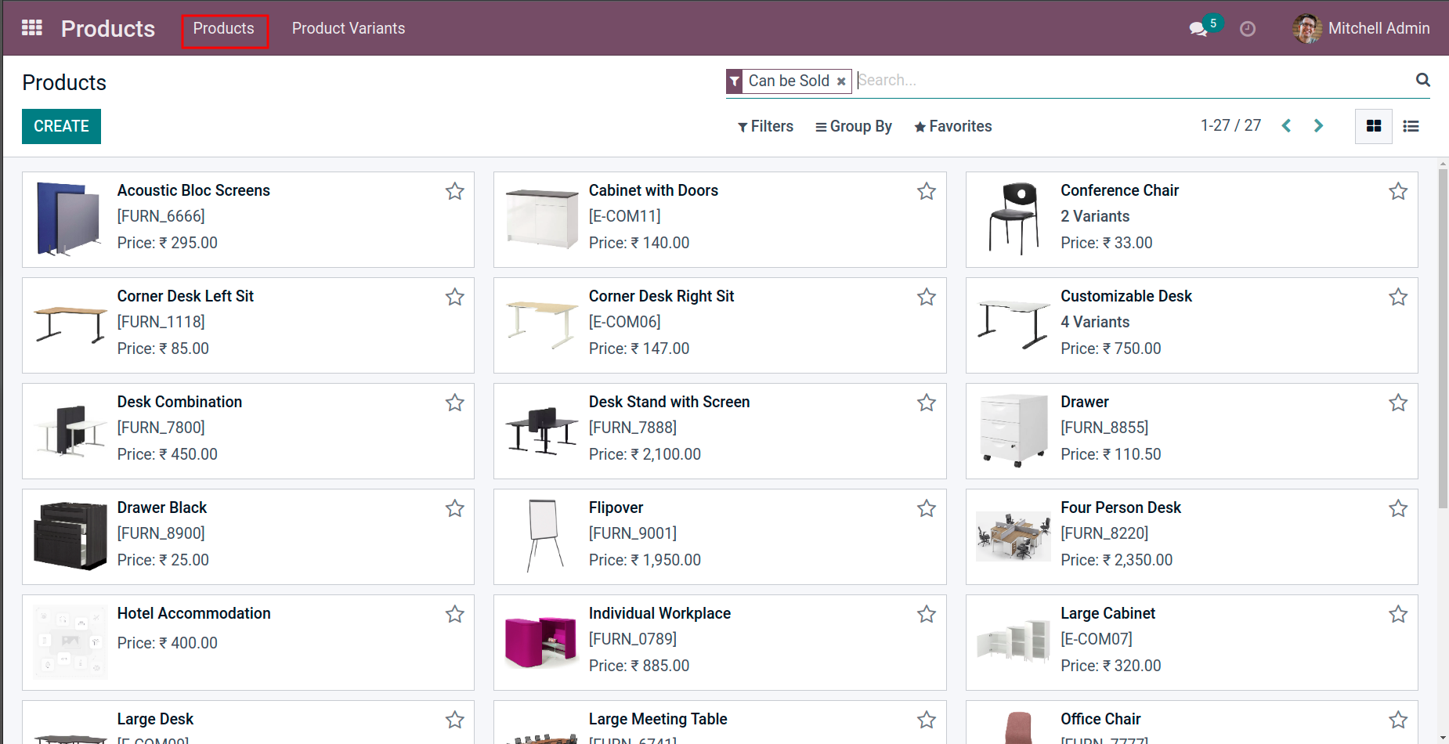Open the conversations chat icon with badge
This screenshot has height=744, width=1449.
(x=1198, y=29)
